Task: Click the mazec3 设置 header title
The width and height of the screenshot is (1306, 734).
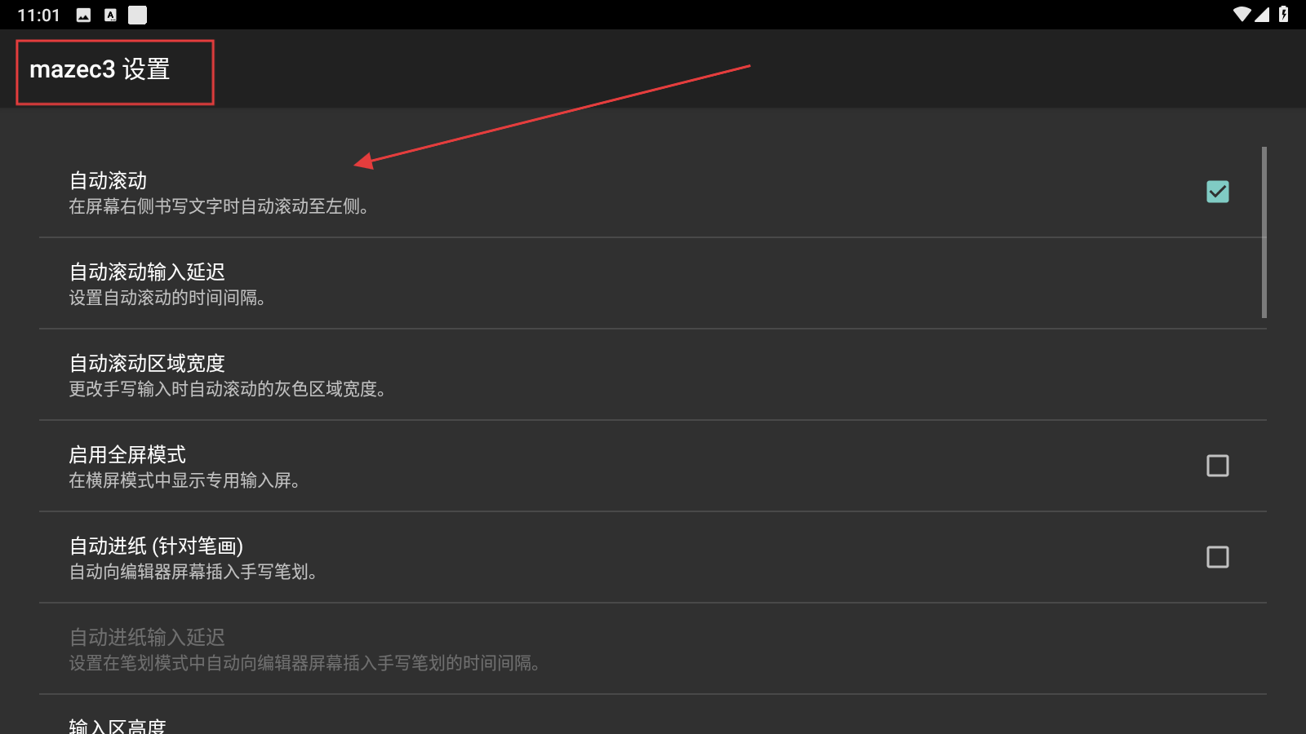Action: click(x=100, y=69)
